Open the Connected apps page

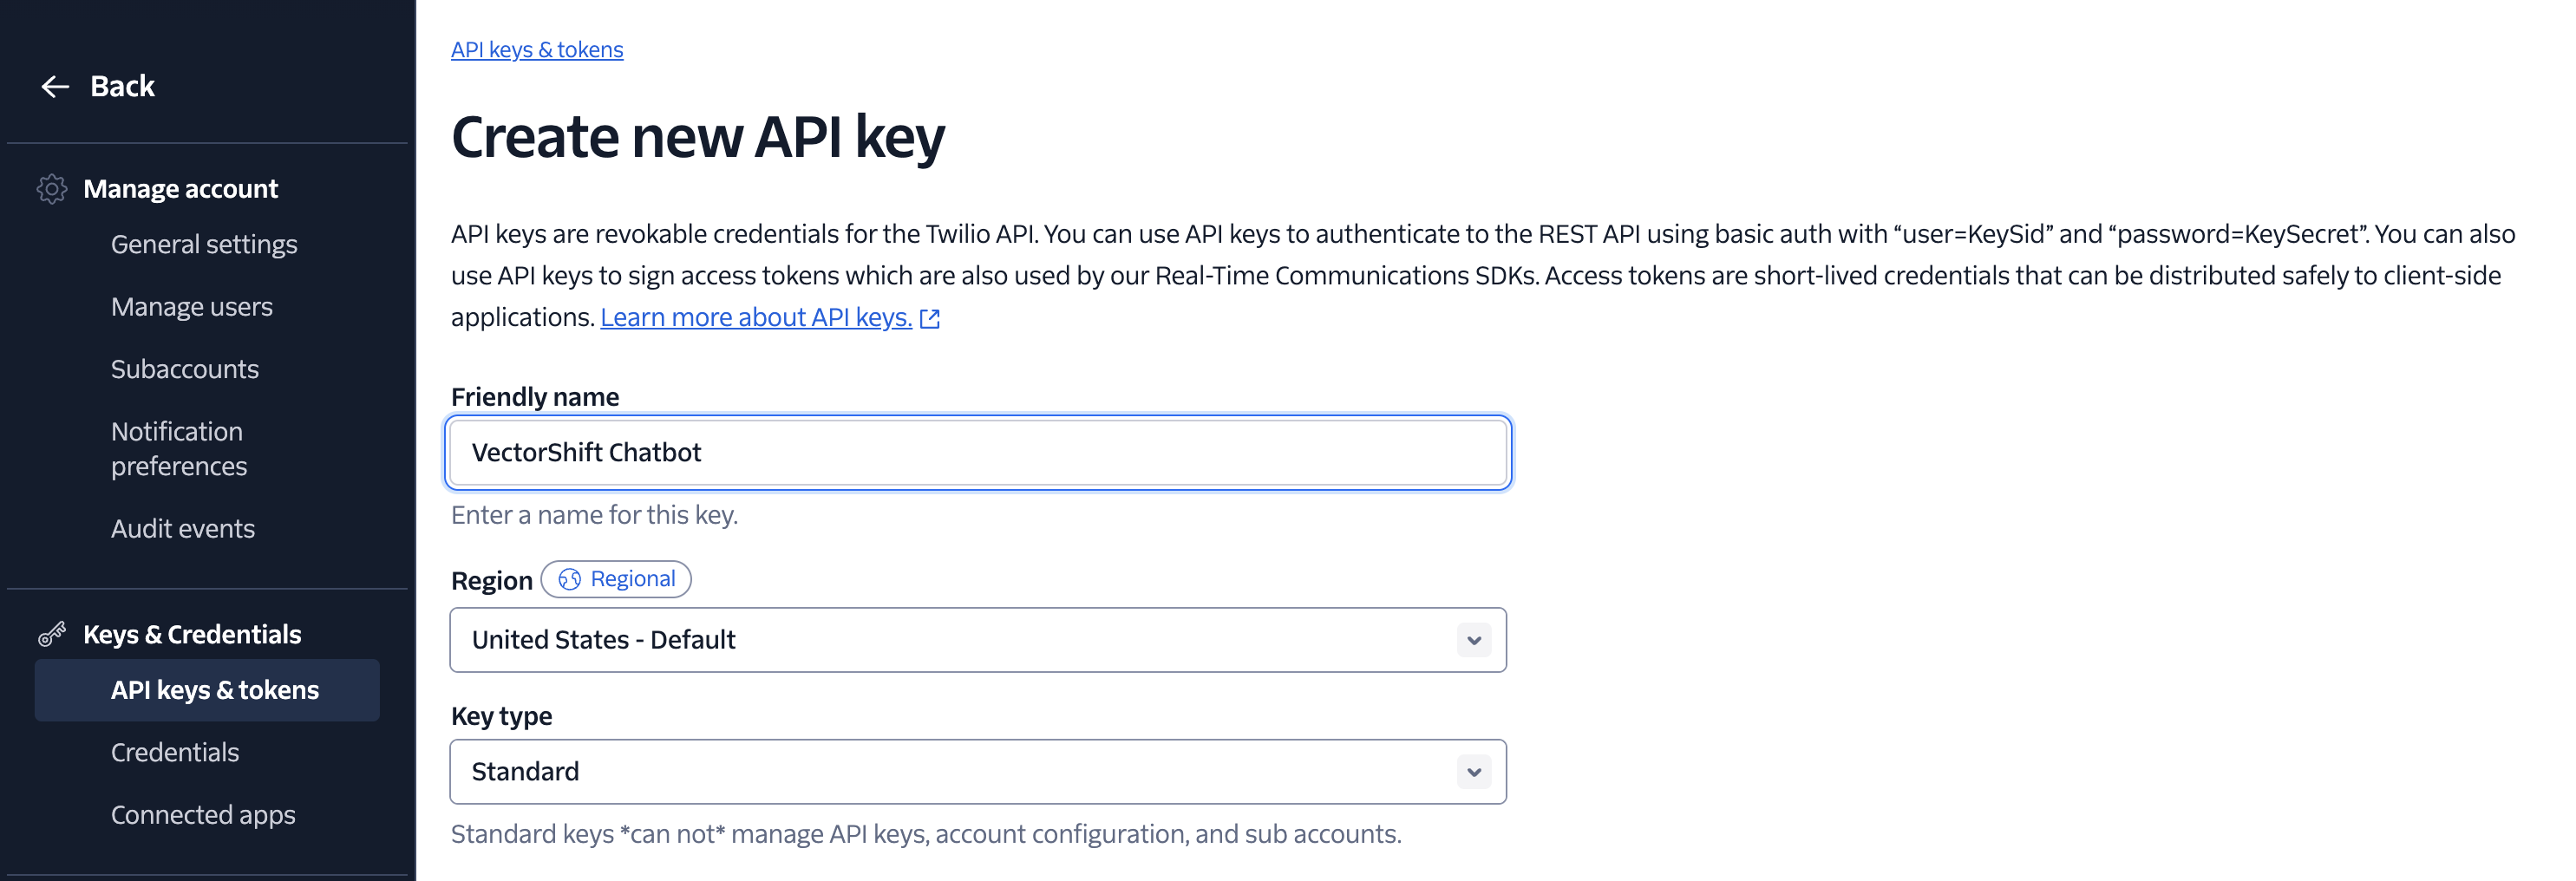(x=203, y=815)
